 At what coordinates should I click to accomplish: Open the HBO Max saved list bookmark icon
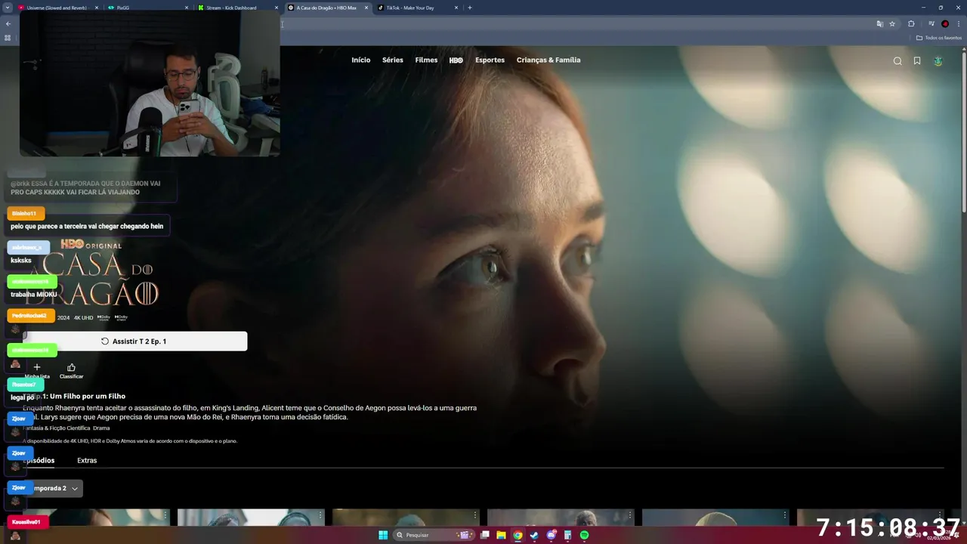pyautogui.click(x=917, y=61)
